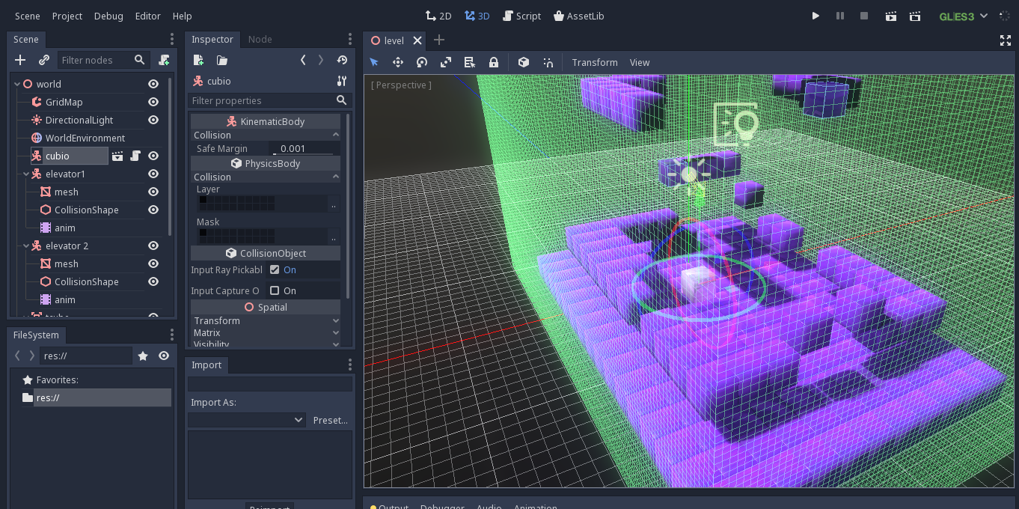
Task: Open the Inspector object history list icon
Action: (x=342, y=60)
